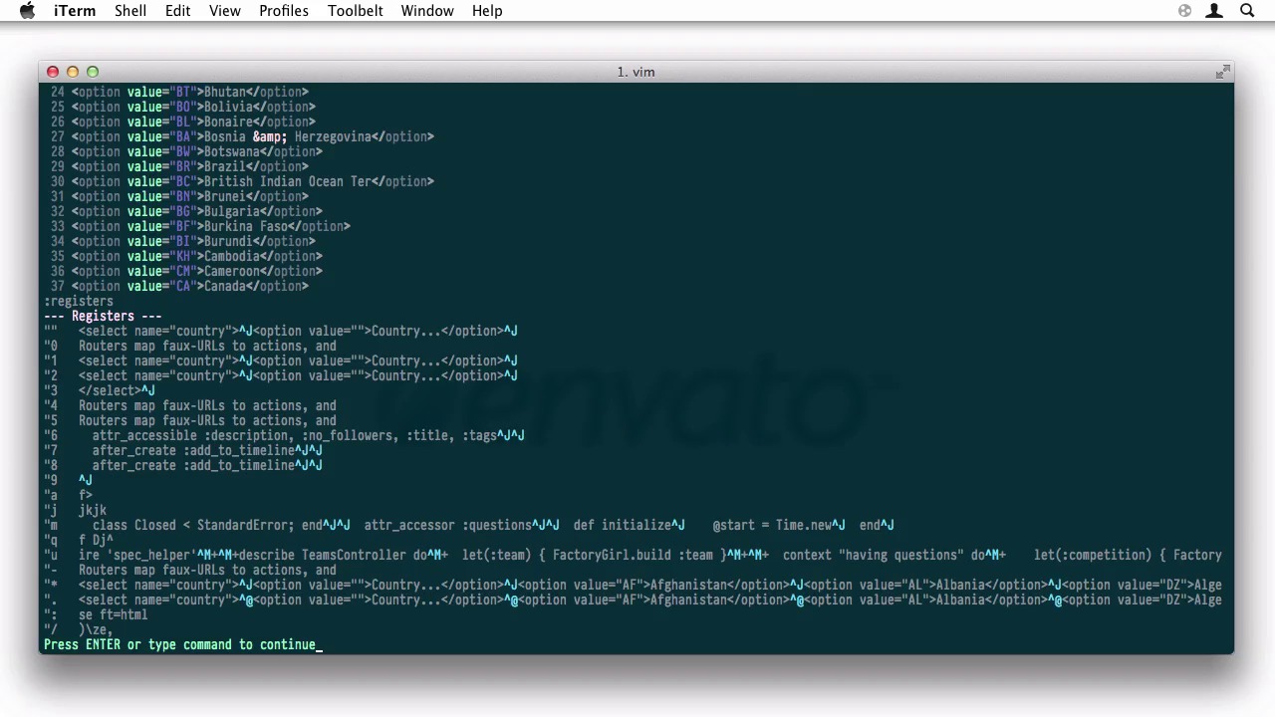Click the register "/ search pattern row

tap(79, 629)
